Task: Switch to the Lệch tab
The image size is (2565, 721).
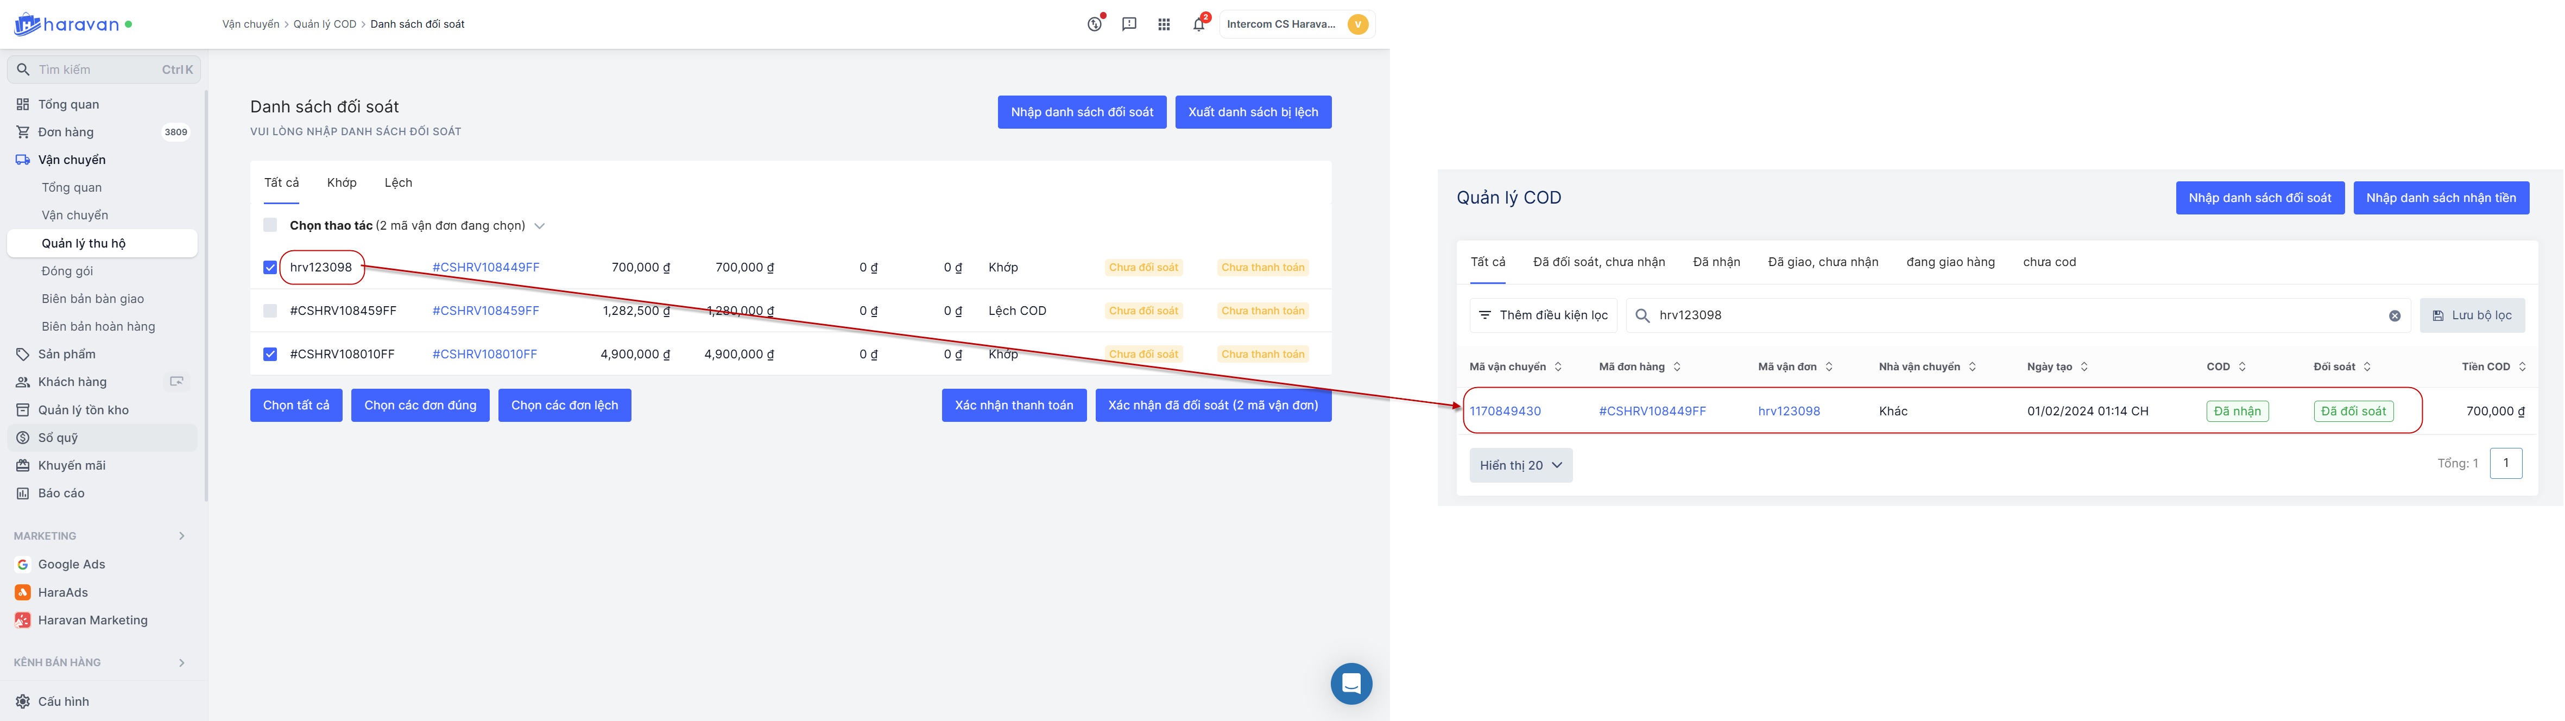Action: pos(399,182)
